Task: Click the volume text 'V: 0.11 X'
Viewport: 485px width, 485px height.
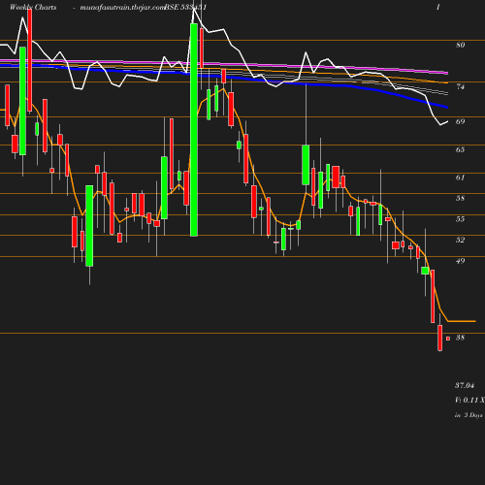Action: click(x=469, y=401)
